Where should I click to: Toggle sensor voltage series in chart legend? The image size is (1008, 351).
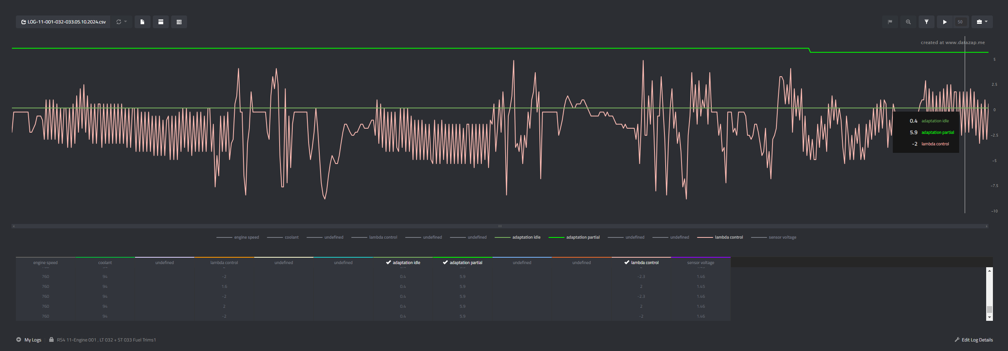(x=774, y=237)
